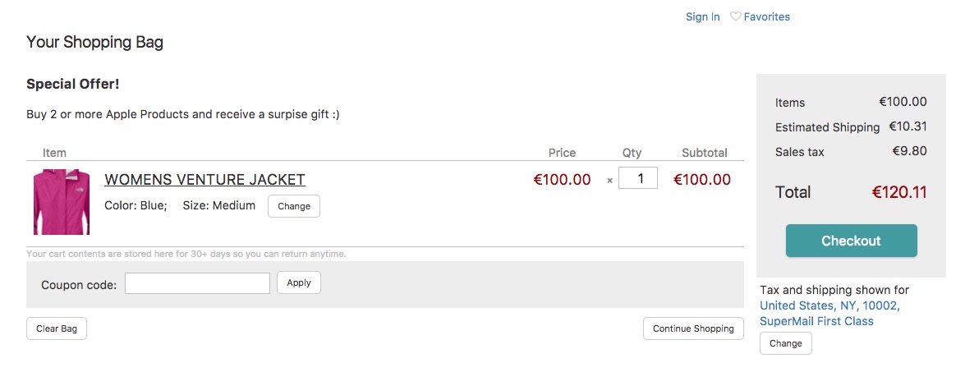
Task: Apply the coupon code
Action: click(x=298, y=282)
